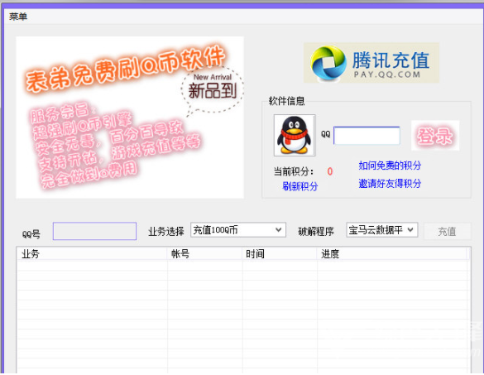The image size is (484, 375).
Task: Expand the 破解程序 dropdown
Action: click(x=382, y=230)
